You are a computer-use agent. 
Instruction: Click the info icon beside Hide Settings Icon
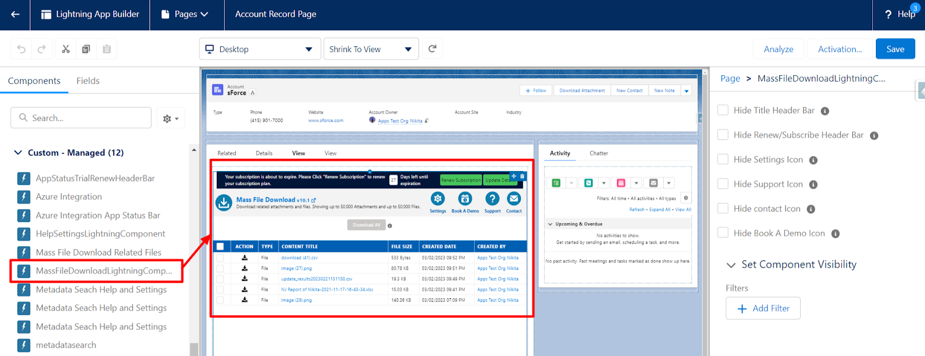[813, 160]
